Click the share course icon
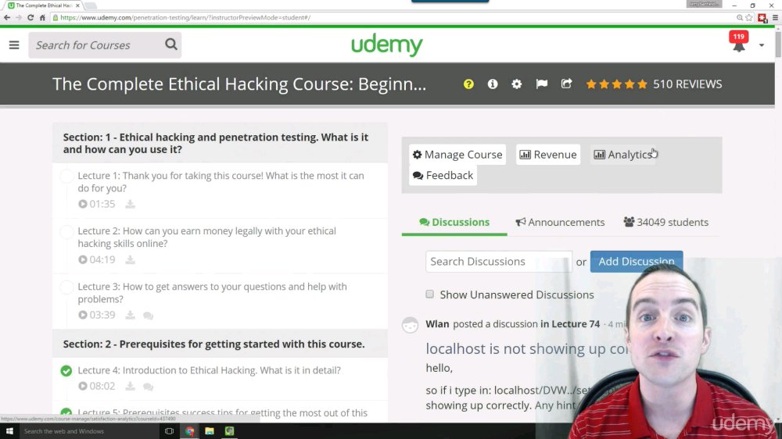Screen dimensions: 782x439 pyautogui.click(x=566, y=84)
